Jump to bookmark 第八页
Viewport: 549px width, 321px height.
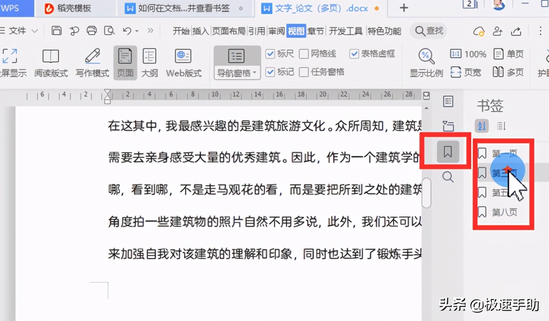(x=504, y=212)
